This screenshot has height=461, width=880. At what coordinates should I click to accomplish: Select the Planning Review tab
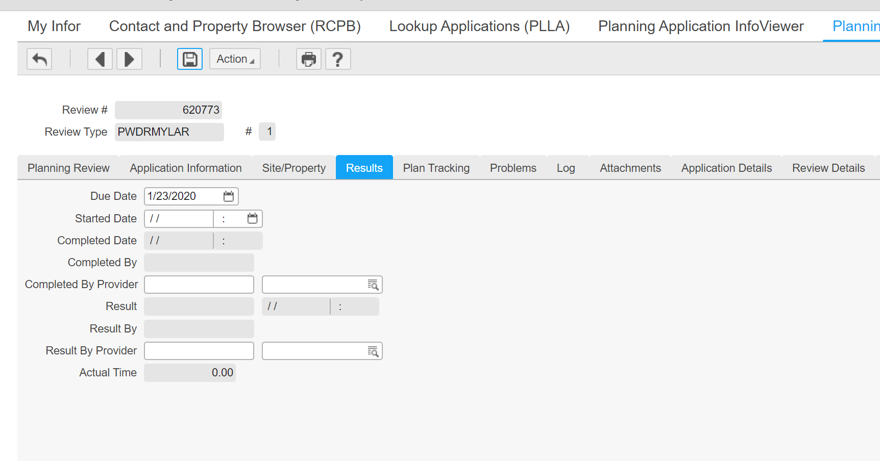pyautogui.click(x=68, y=168)
